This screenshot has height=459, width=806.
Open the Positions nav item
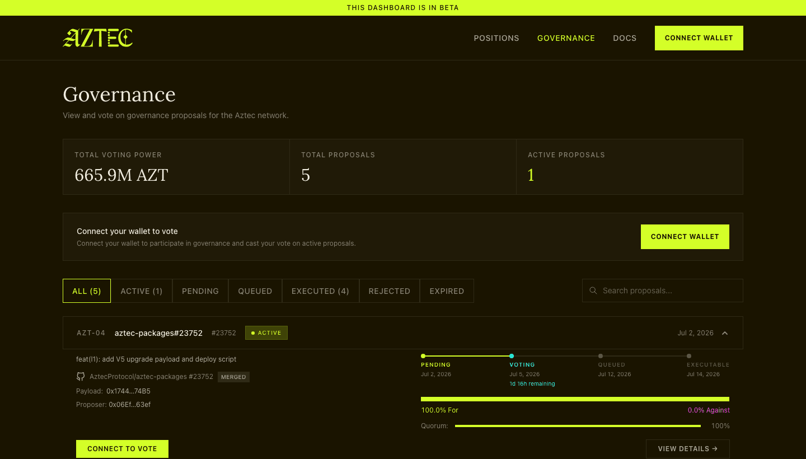tap(496, 38)
